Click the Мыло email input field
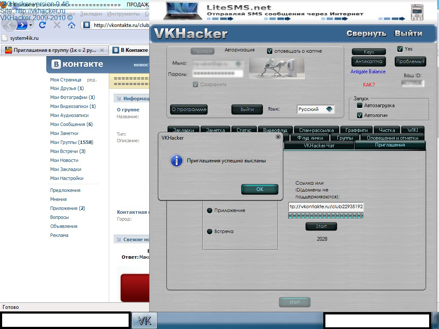 pyautogui.click(x=218, y=64)
